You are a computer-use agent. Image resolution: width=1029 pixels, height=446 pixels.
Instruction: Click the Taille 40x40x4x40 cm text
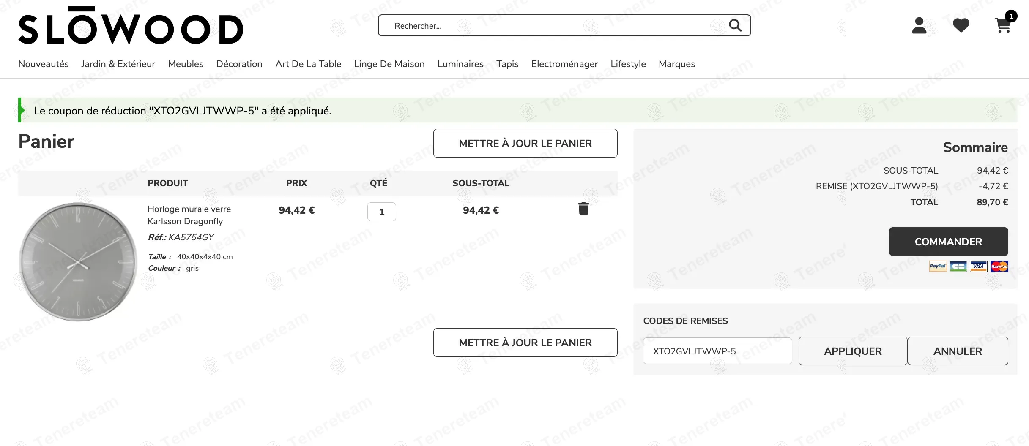(190, 257)
